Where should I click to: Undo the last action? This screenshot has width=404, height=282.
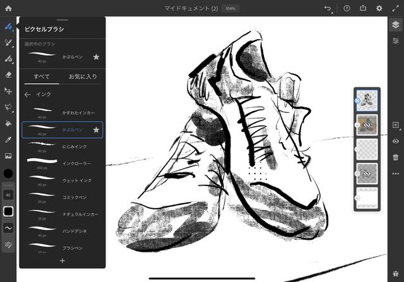tap(328, 8)
